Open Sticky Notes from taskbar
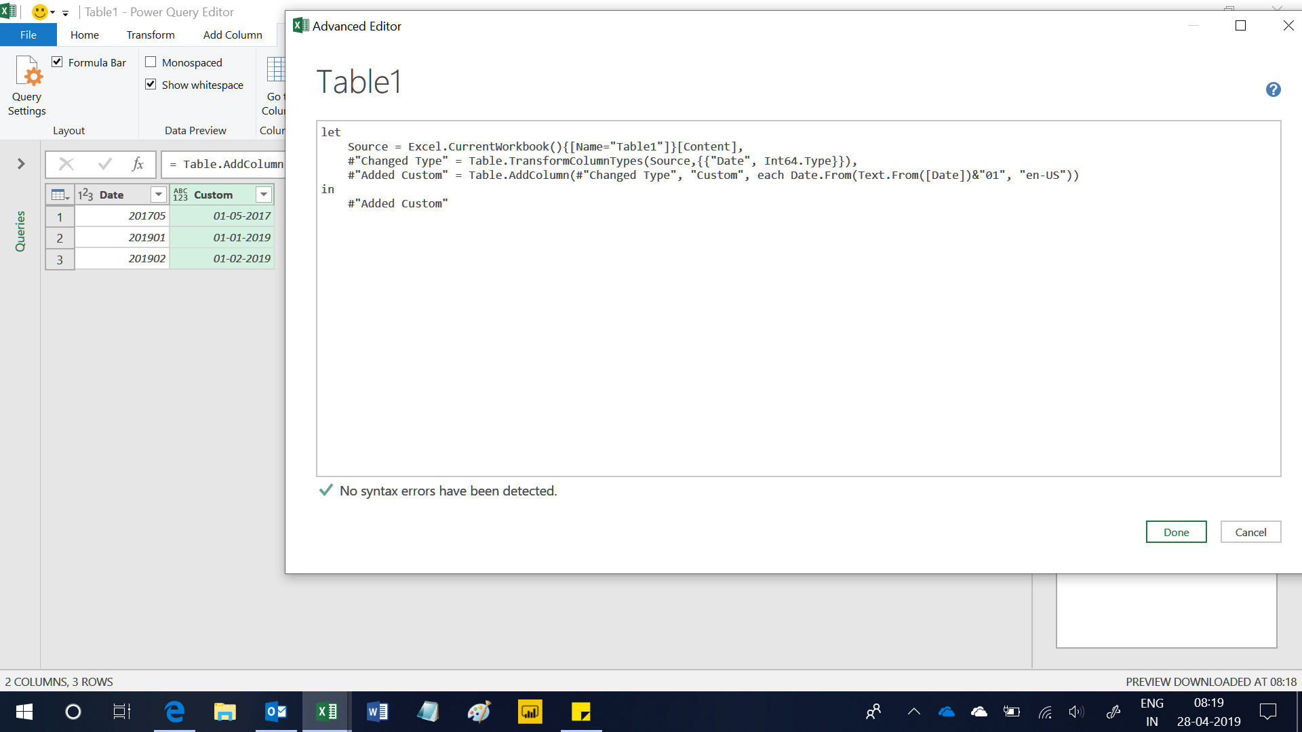This screenshot has width=1302, height=732. pos(580,712)
